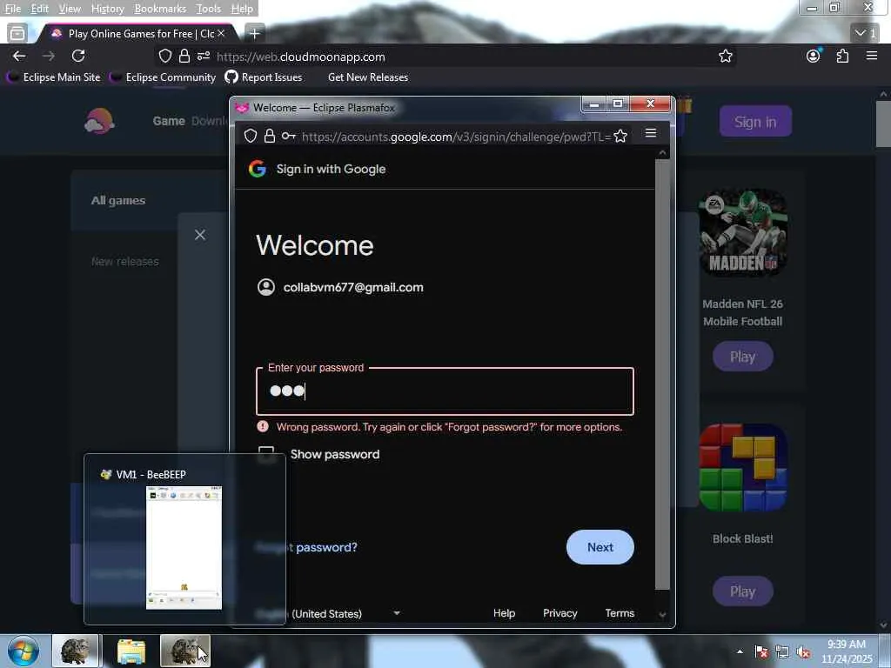Play Madden NFL 26 Mobile Football
Viewport: 891px width, 668px height.
[743, 357]
